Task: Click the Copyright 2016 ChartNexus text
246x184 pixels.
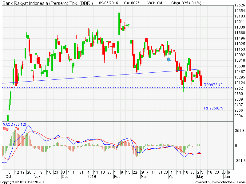Action: [x=22, y=182]
